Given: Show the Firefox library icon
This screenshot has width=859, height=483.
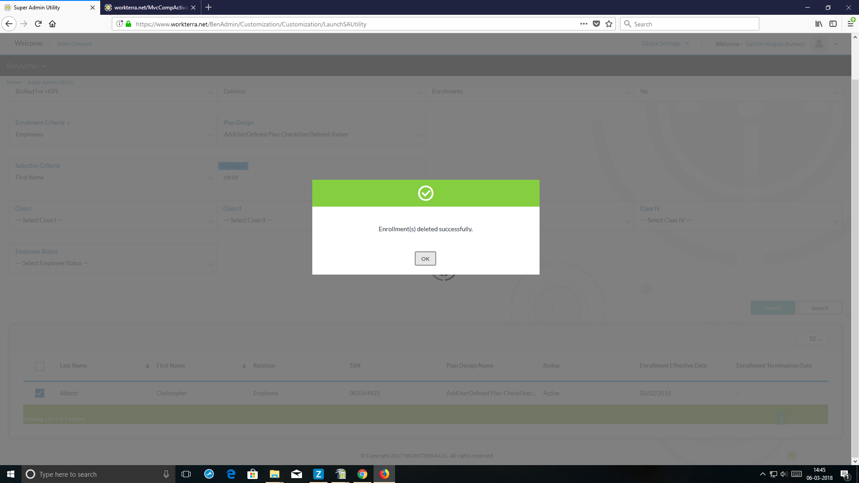Looking at the screenshot, I should click(818, 24).
